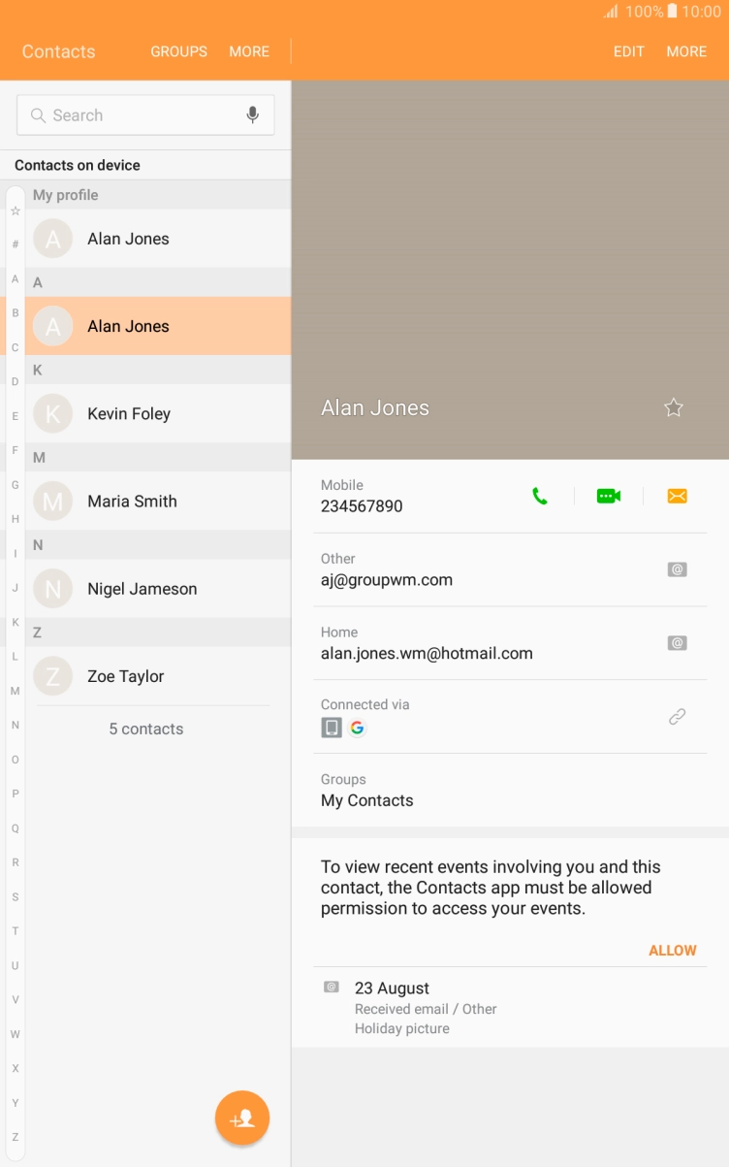Tap the orange message envelope icon

point(677,496)
